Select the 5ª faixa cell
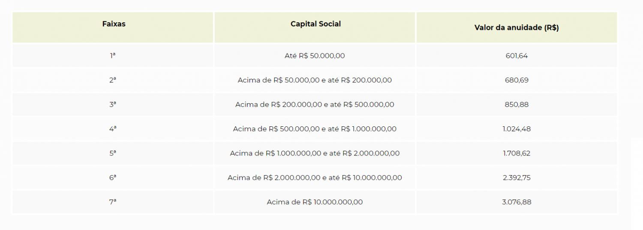This screenshot has width=643, height=230. 113,153
